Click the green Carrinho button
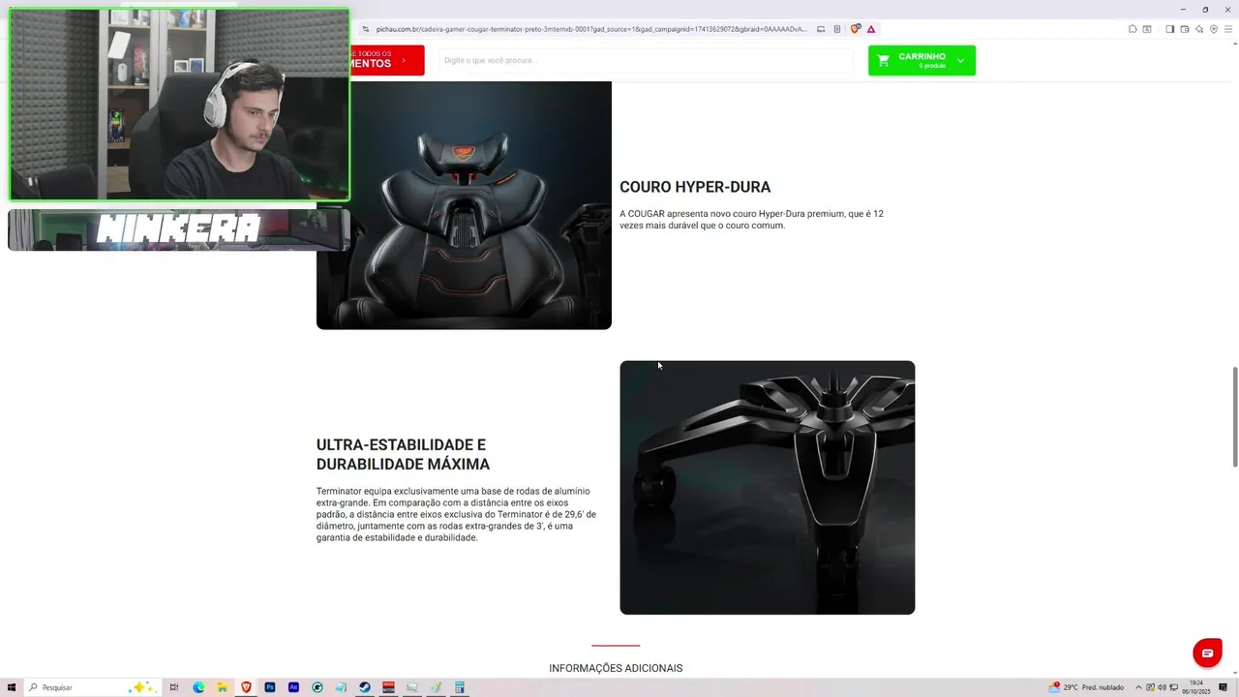The height and width of the screenshot is (697, 1239). point(922,60)
